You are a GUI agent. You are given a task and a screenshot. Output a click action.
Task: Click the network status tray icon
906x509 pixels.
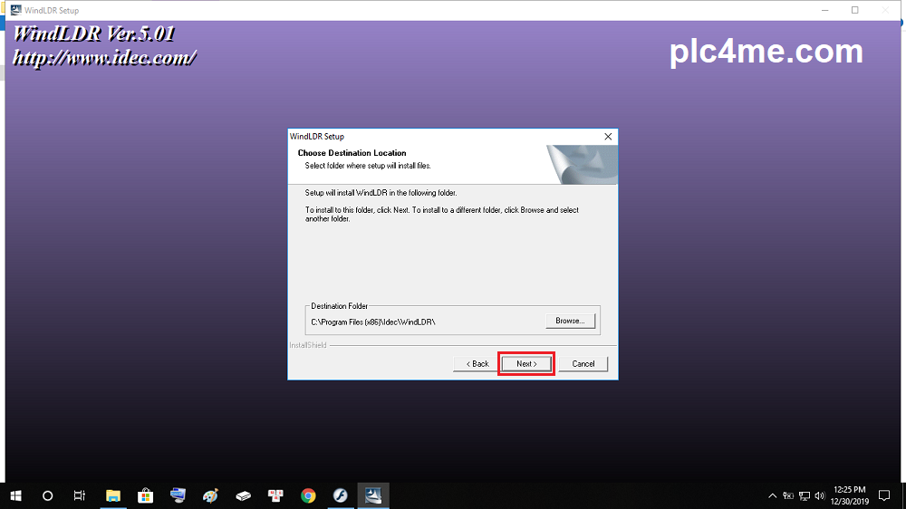click(x=805, y=495)
